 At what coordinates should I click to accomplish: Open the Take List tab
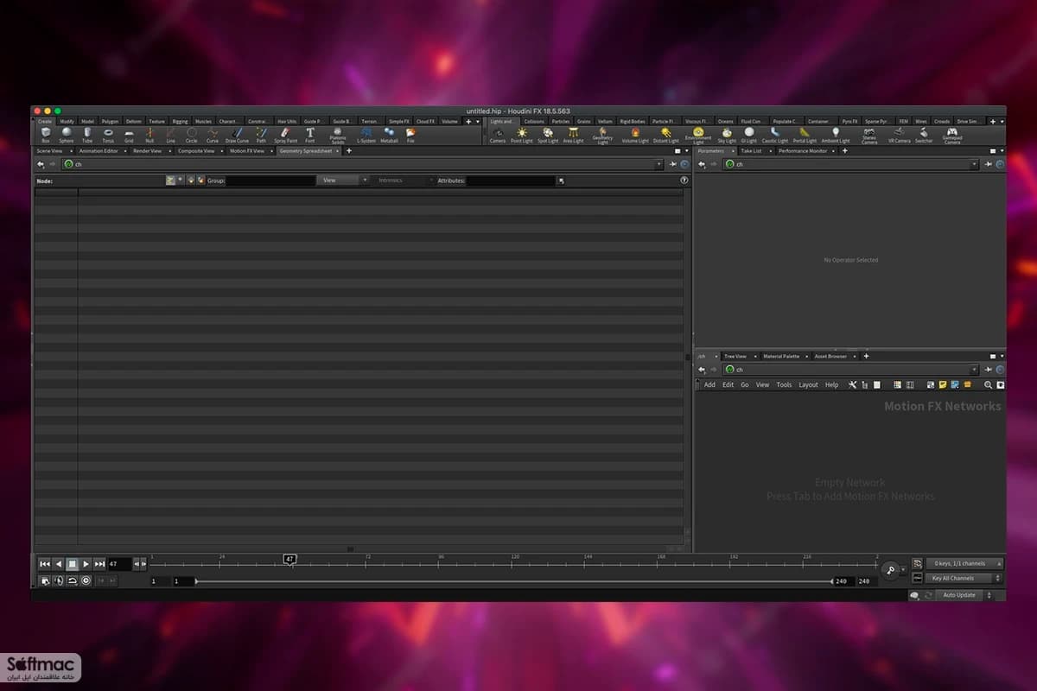(x=751, y=151)
